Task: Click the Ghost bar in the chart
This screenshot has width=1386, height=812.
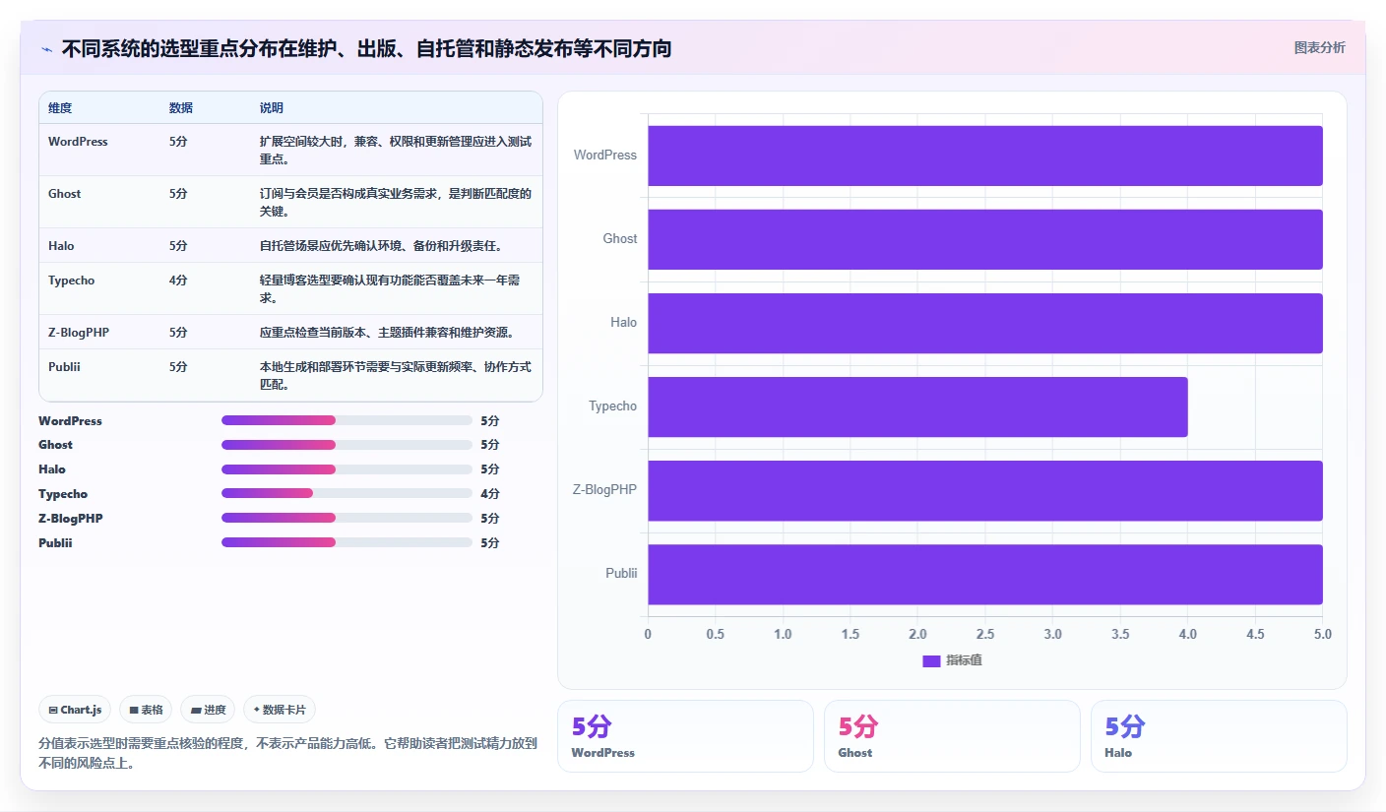Action: click(985, 239)
